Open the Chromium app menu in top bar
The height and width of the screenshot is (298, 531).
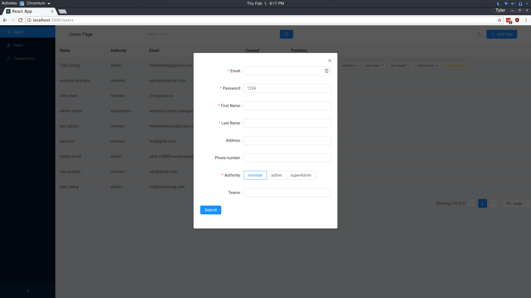35,3
